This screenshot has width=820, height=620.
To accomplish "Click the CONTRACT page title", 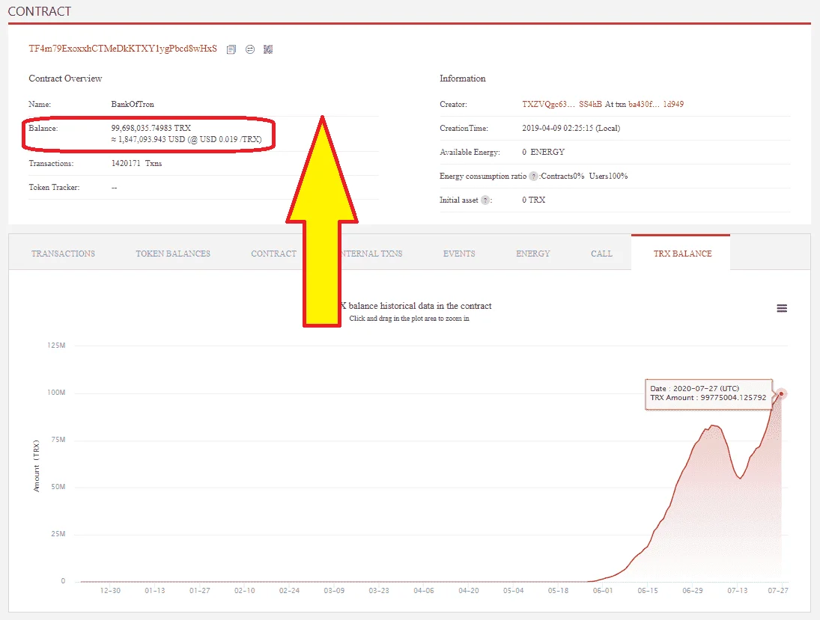I will pyautogui.click(x=39, y=11).
